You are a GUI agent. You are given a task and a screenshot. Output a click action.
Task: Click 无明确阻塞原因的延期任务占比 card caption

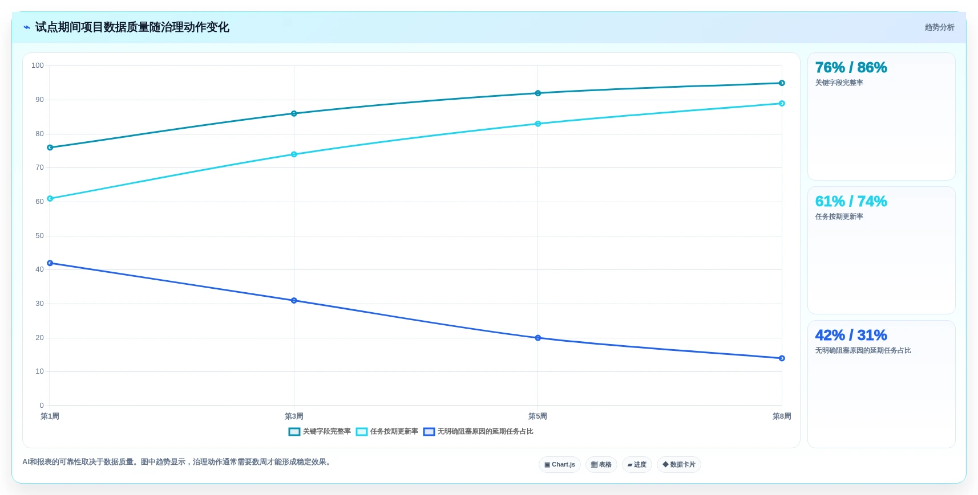pos(863,351)
